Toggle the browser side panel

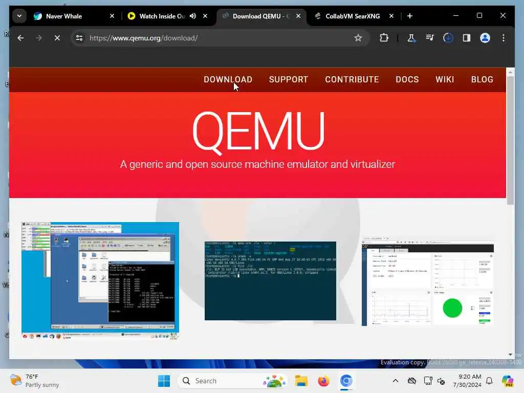[467, 38]
